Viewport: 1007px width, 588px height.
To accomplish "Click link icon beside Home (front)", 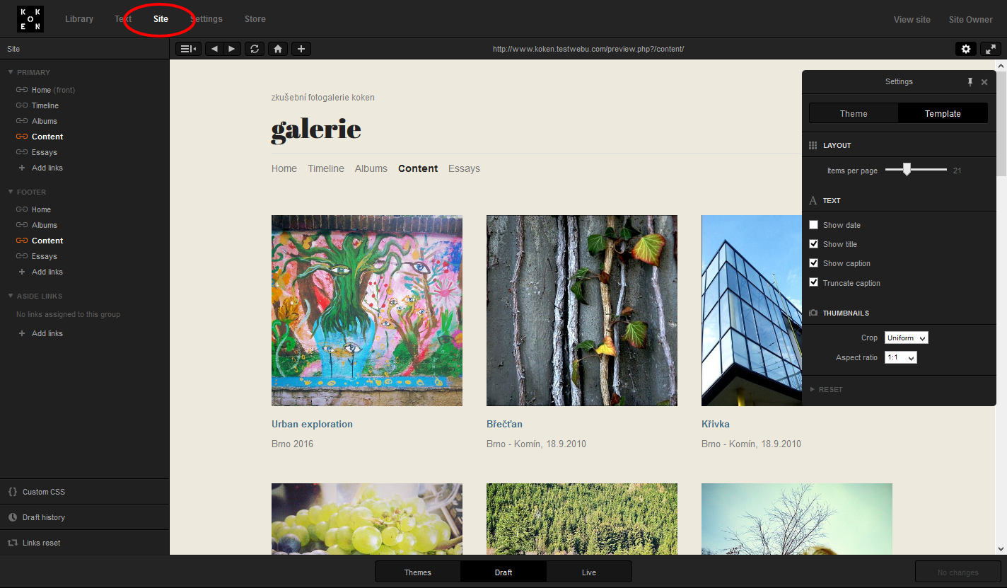I will pyautogui.click(x=22, y=90).
